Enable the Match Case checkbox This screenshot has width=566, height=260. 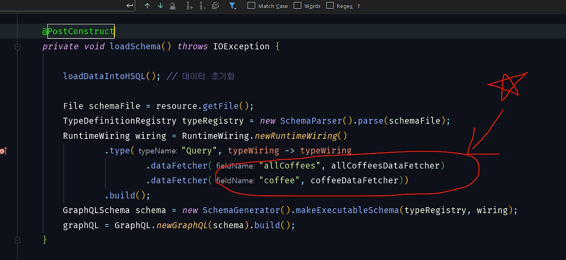(252, 6)
